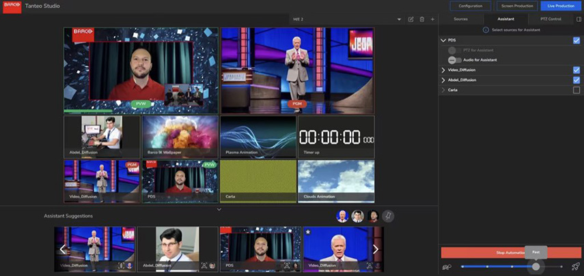Click the fast speed rocket icon below Stop Automation
Image resolution: width=584 pixels, height=276 pixels.
(x=575, y=266)
